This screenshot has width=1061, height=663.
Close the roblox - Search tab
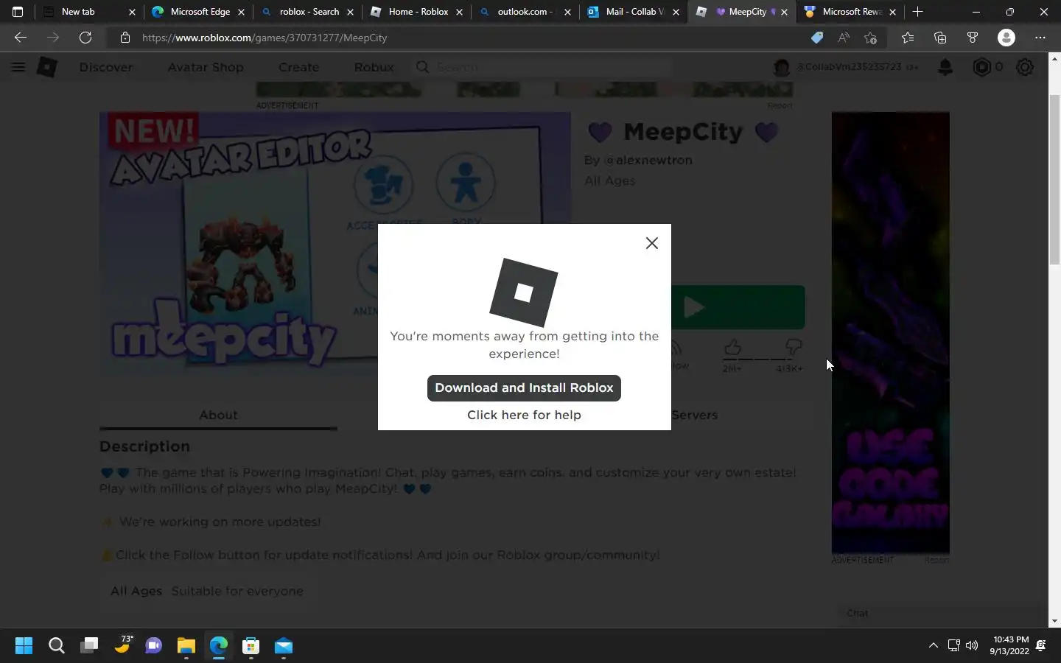350,12
